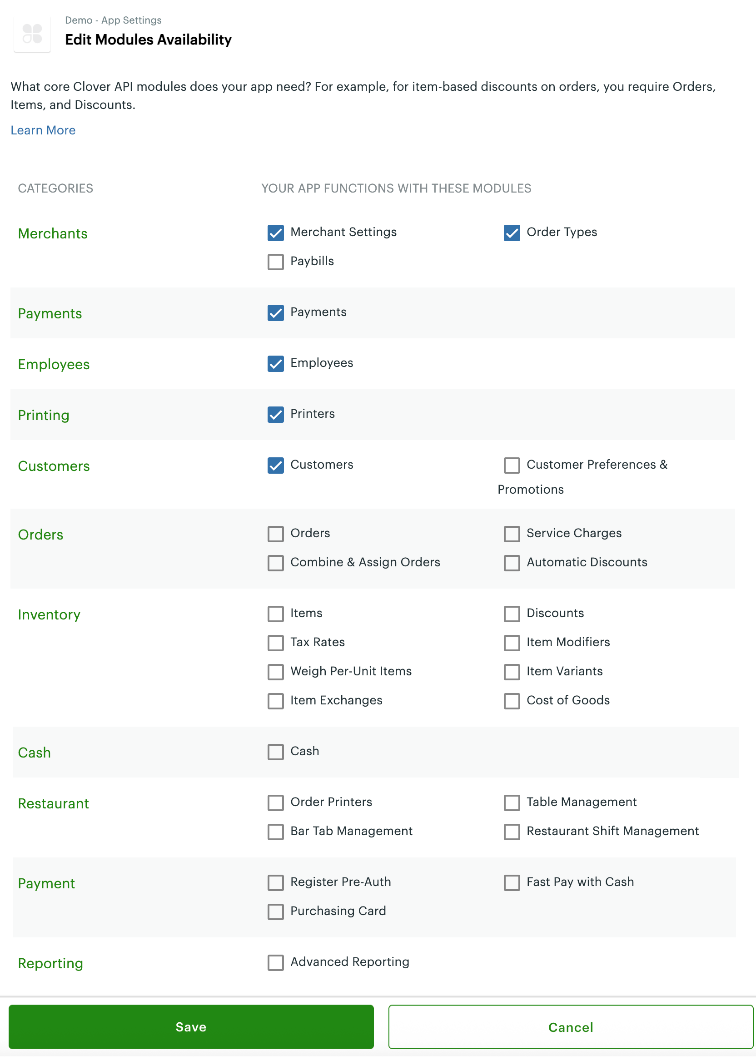Check the Service Charges module
Viewport: 756px width, 1060px height.
click(x=512, y=534)
